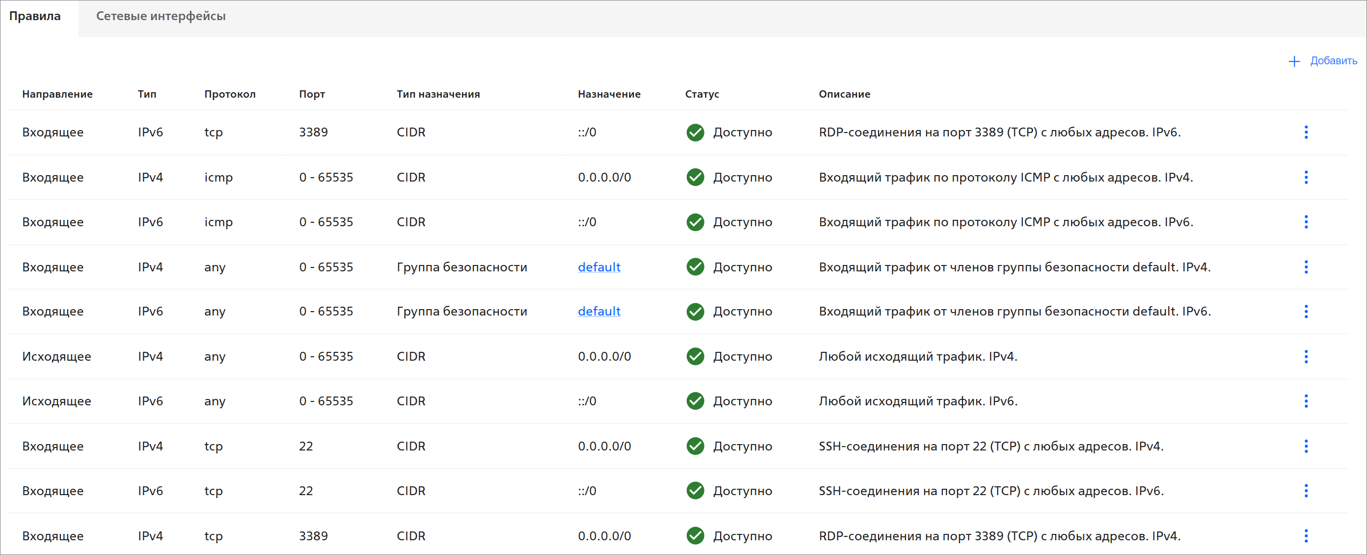Click 'Исходящее' in the IPv4 any row
The image size is (1367, 555).
coord(57,357)
